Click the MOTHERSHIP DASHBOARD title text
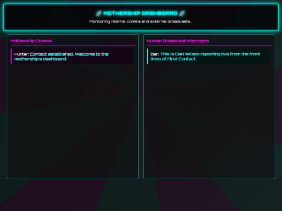 (x=140, y=13)
